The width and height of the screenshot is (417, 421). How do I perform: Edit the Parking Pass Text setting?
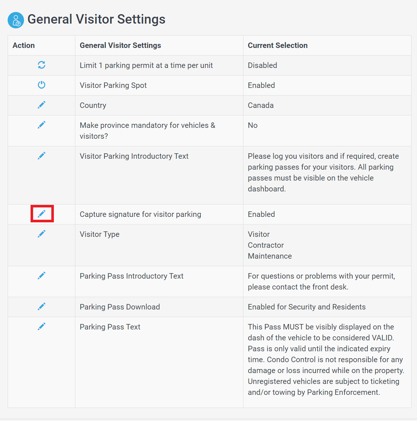(x=41, y=327)
